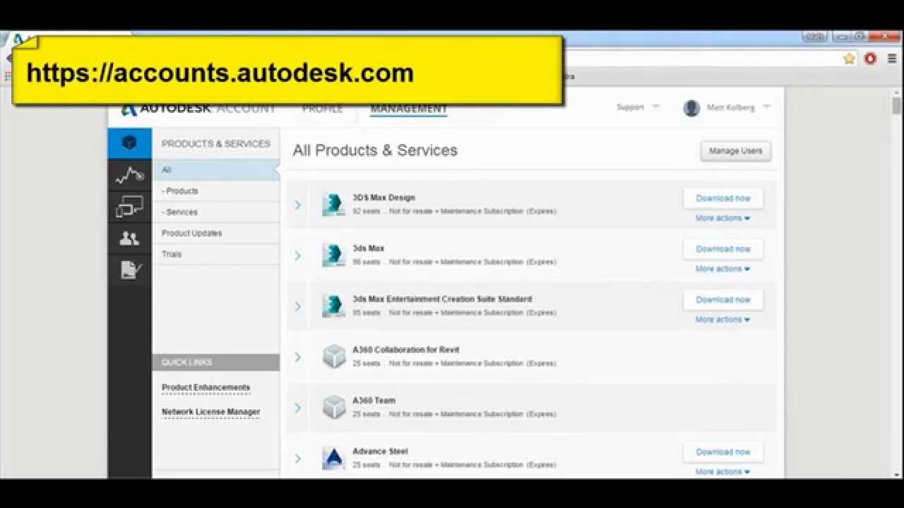Expand A360 Collaboration for Revit row
Screen dimensions: 904x508
tap(298, 357)
